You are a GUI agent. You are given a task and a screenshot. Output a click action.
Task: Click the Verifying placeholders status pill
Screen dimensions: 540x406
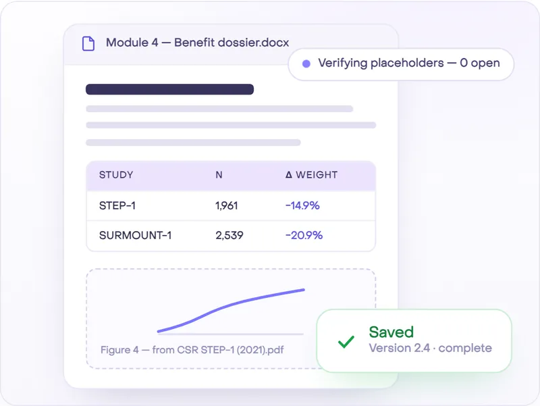401,64
